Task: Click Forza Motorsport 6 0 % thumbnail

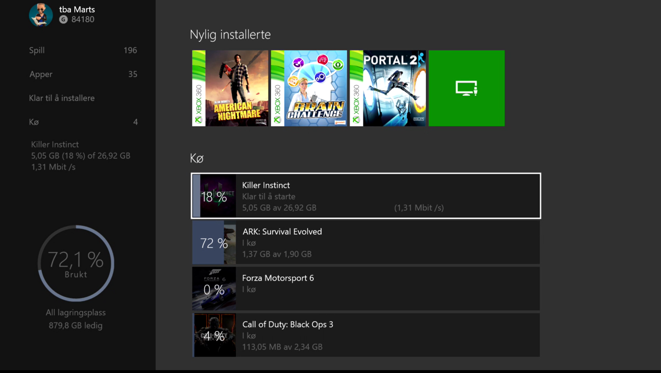Action: coord(214,289)
